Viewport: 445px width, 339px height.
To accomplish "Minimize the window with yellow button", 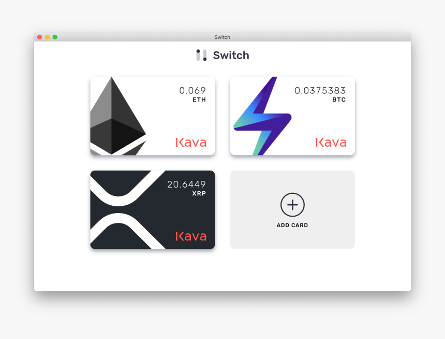I will 48,37.
